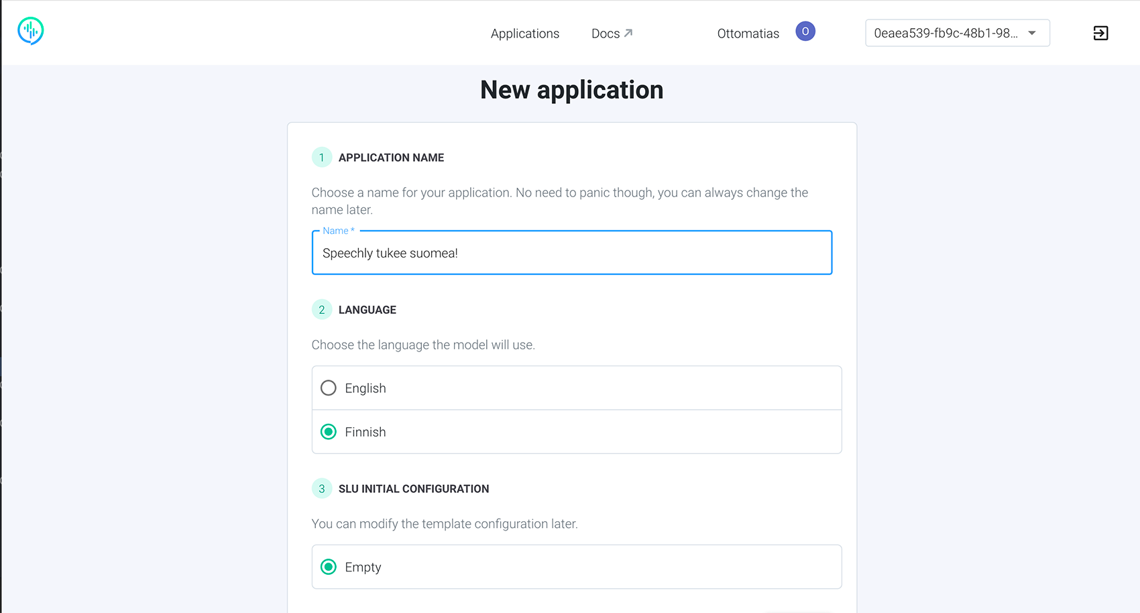Click the Speechly logo icon
Viewport: 1140px width, 613px height.
point(31,31)
